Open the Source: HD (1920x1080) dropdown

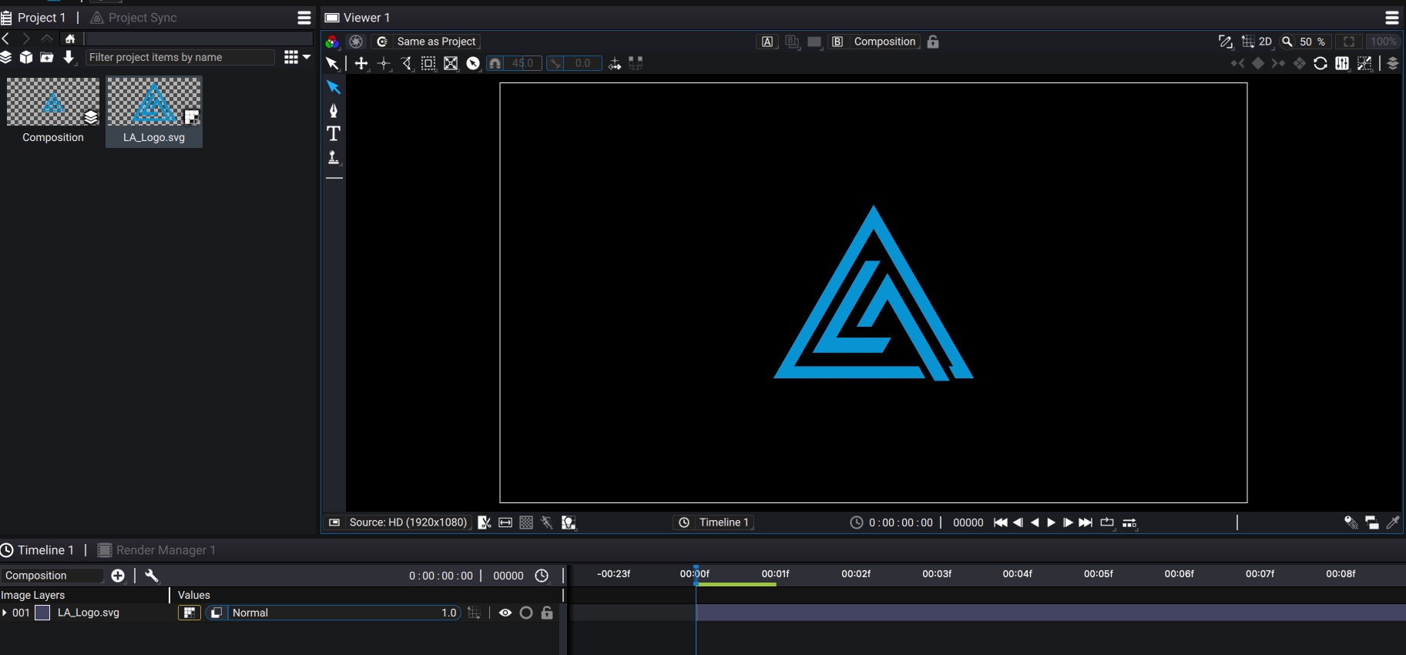pyautogui.click(x=398, y=522)
